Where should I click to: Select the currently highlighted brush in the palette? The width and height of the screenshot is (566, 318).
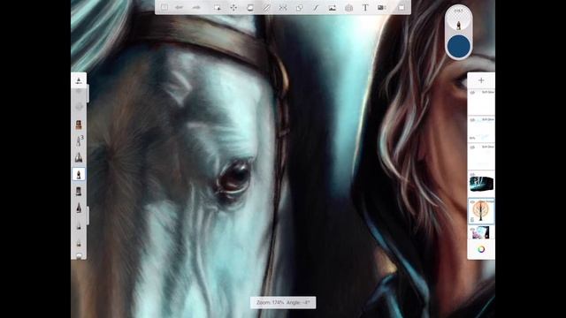pyautogui.click(x=79, y=175)
